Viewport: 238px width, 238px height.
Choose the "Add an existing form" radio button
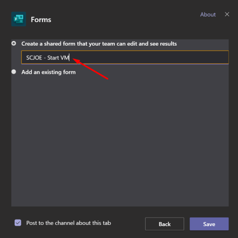click(x=14, y=72)
